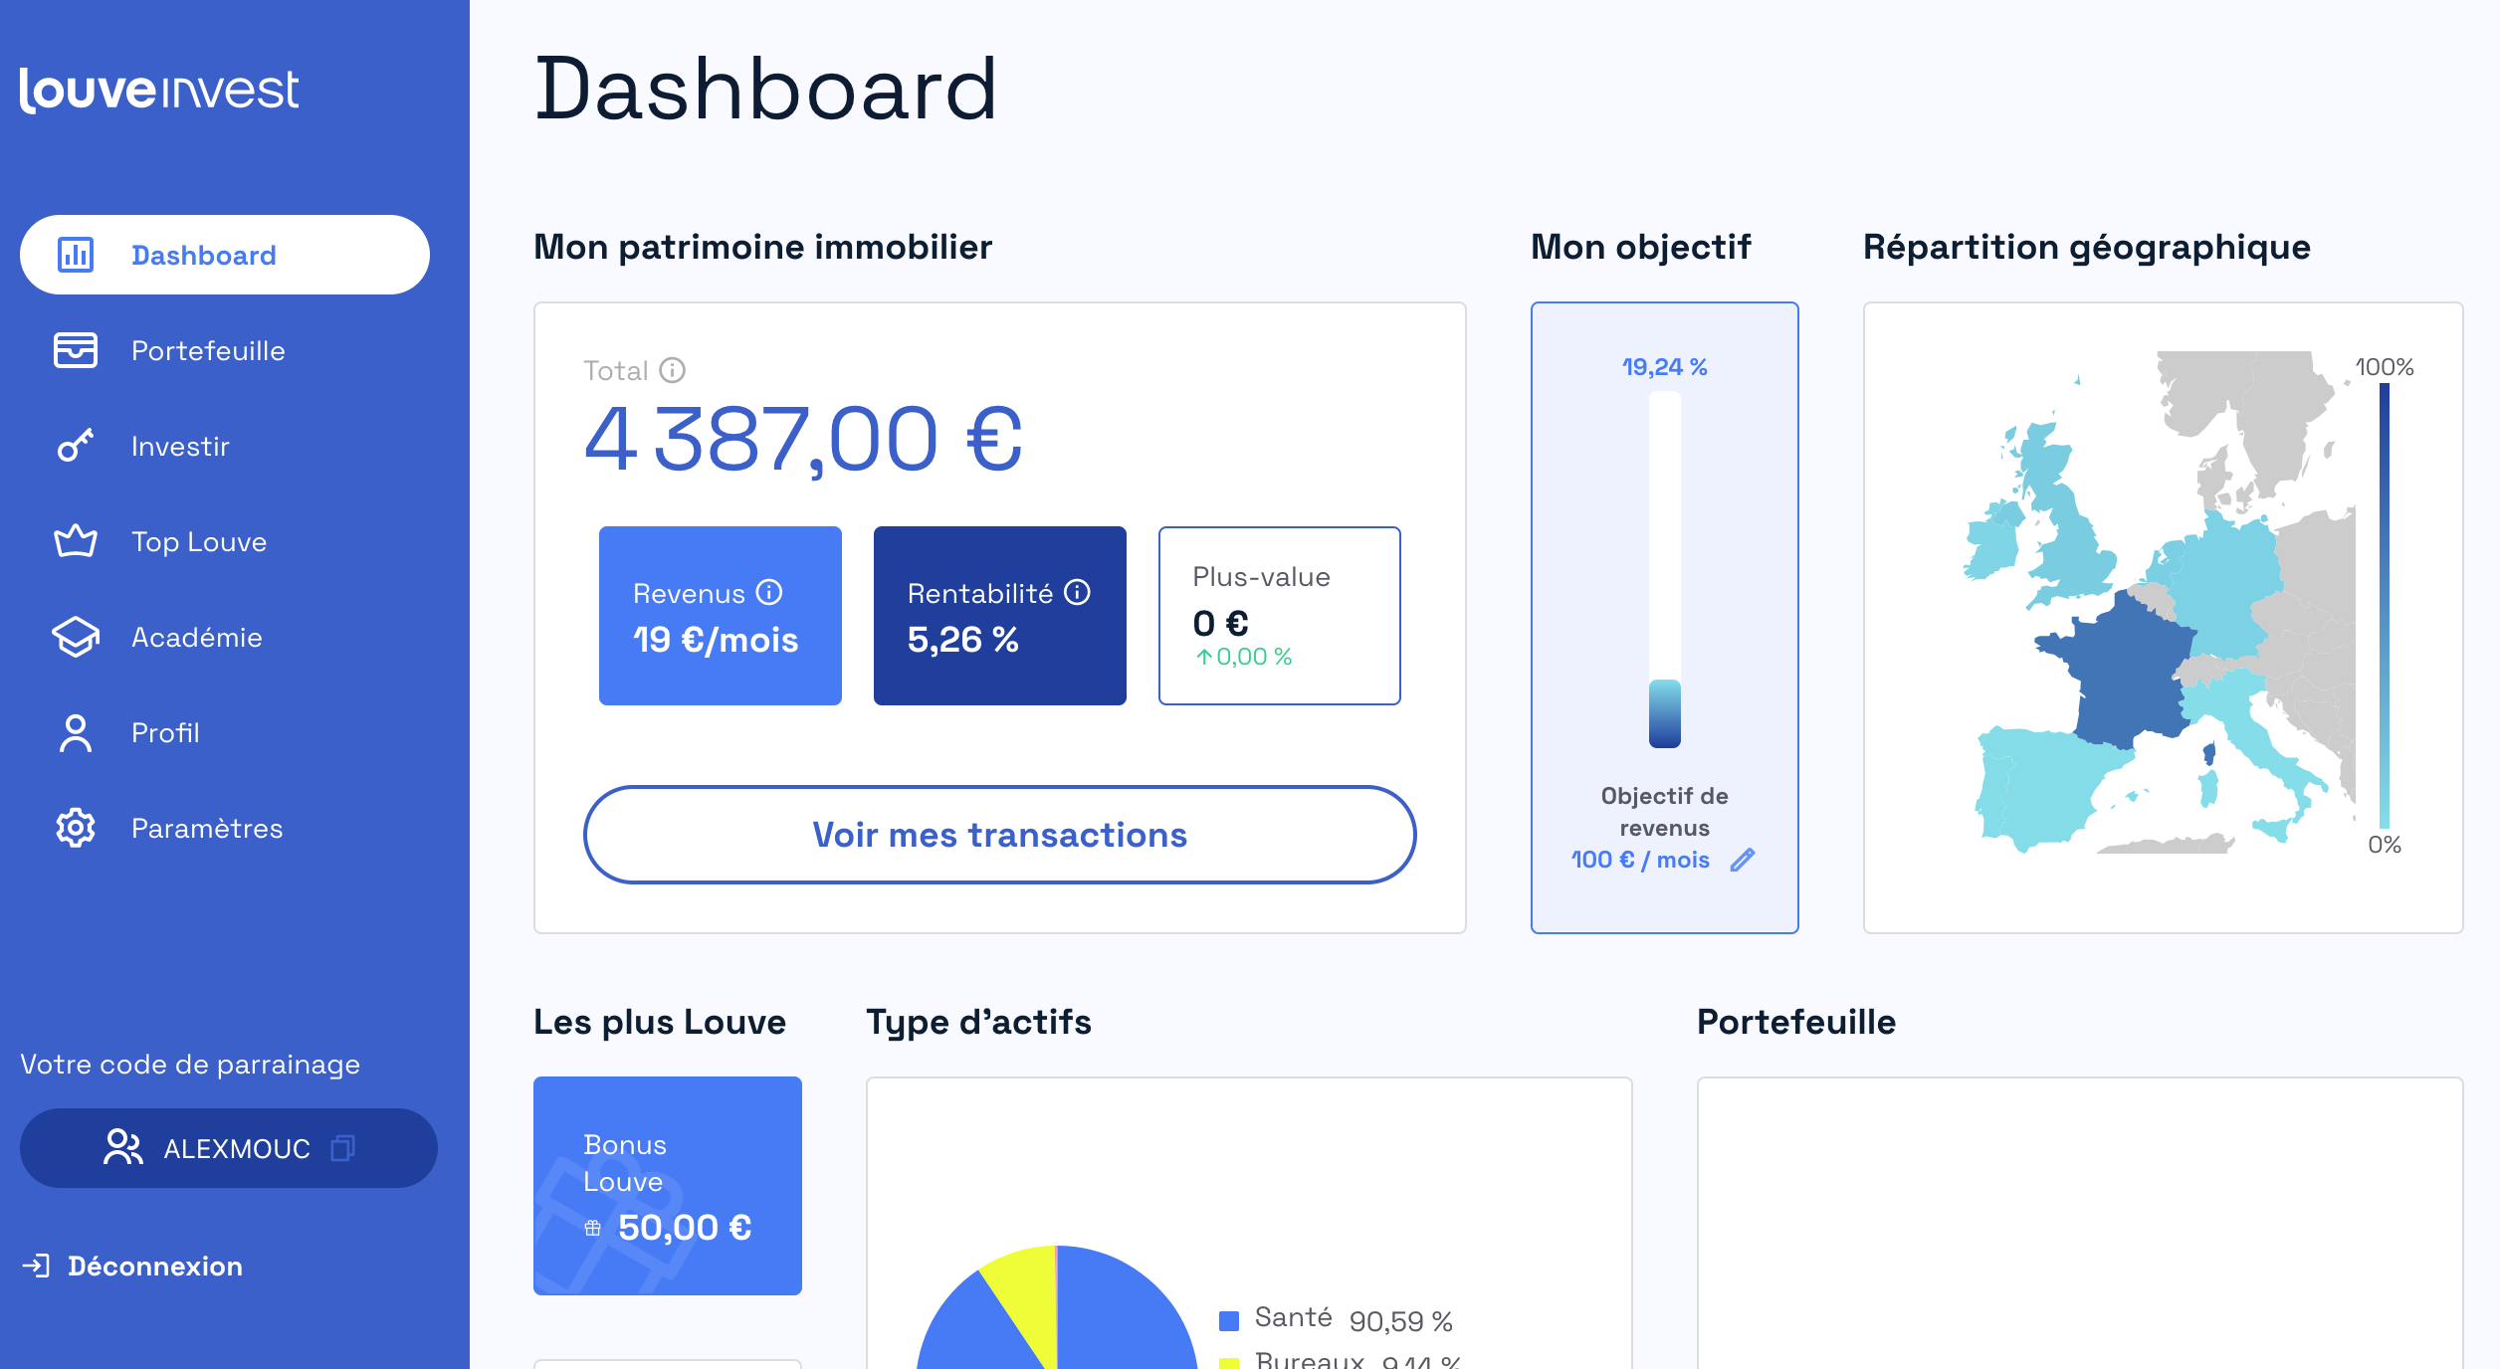Navigate to Top Louve
The height and width of the screenshot is (1369, 2500).
point(225,541)
